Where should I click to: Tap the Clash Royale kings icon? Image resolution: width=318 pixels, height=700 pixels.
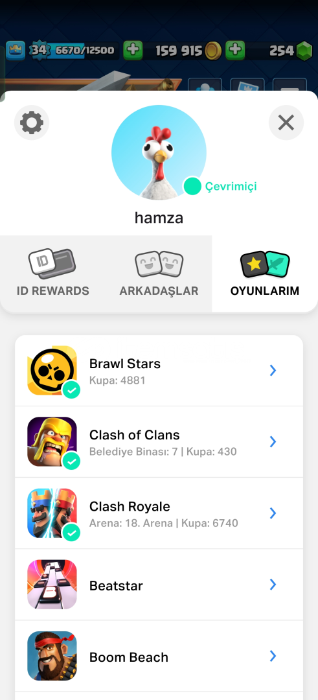52,513
